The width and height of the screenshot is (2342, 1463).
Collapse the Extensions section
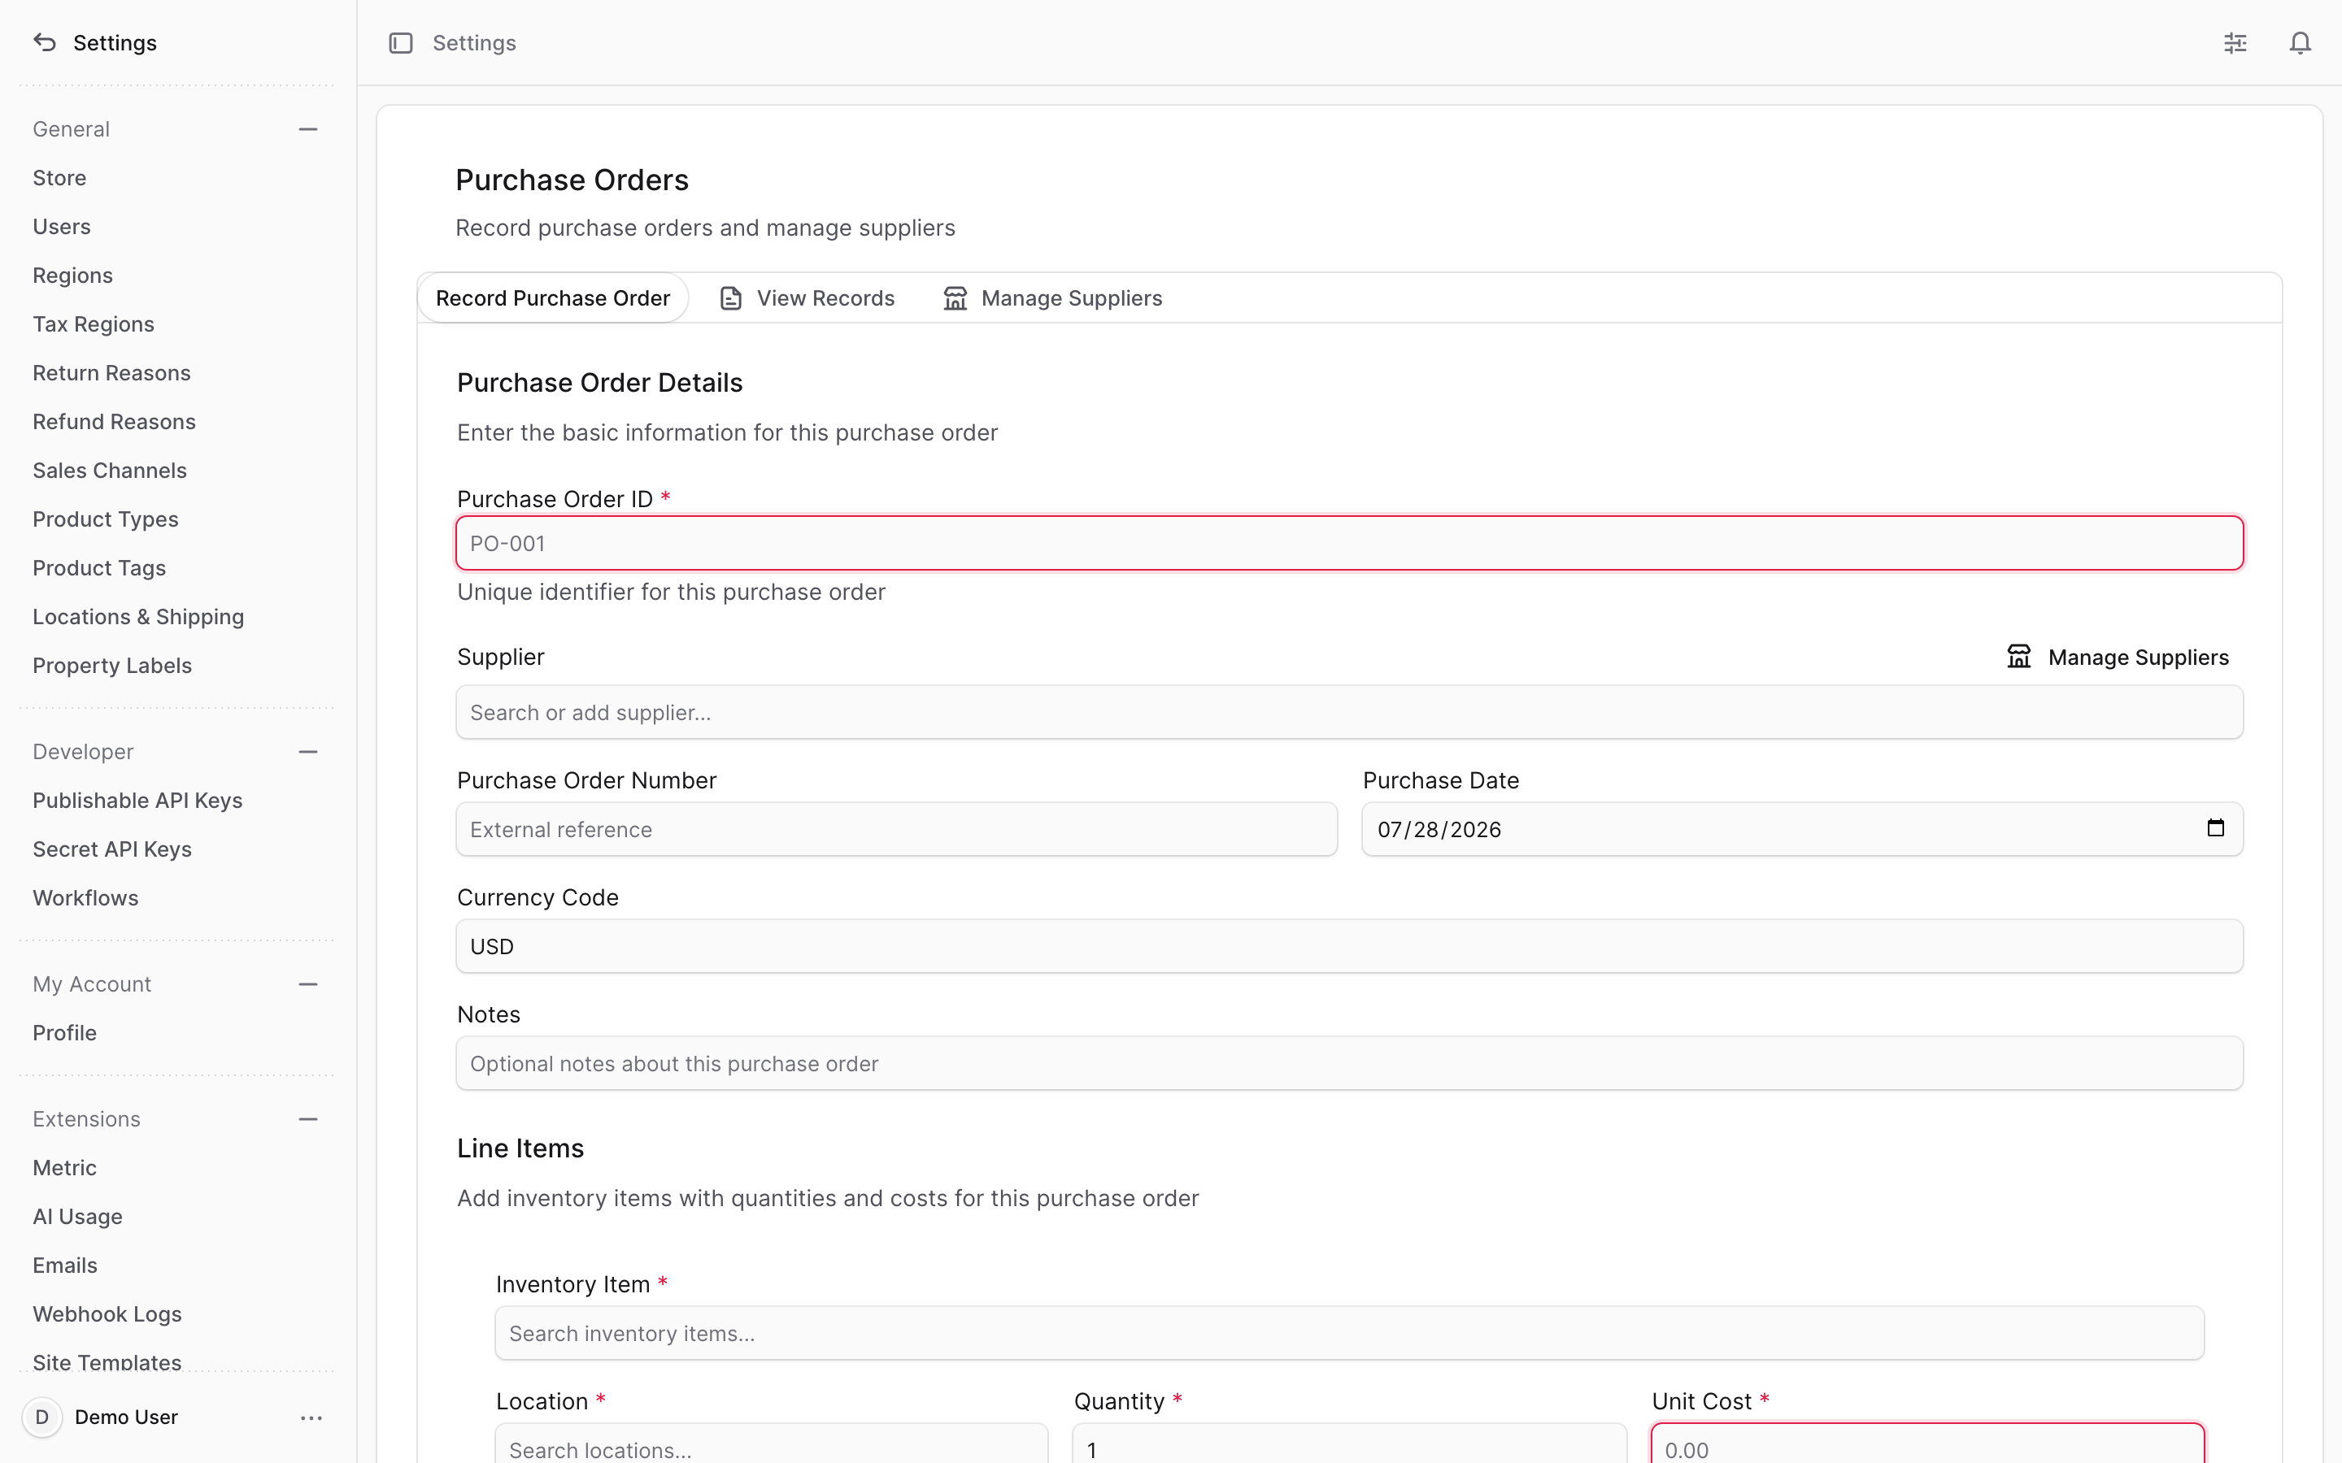pyautogui.click(x=309, y=1119)
